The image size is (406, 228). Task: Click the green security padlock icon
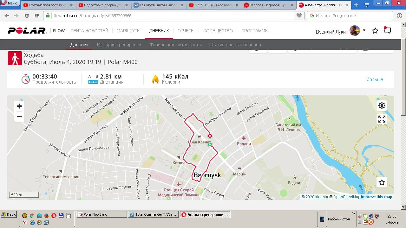point(48,16)
